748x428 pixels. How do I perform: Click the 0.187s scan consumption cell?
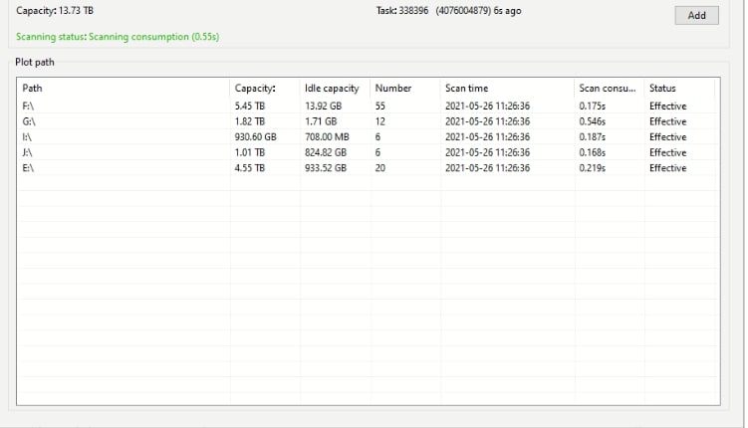pos(592,136)
